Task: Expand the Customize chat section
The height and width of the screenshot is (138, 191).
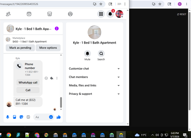Action: [94, 68]
